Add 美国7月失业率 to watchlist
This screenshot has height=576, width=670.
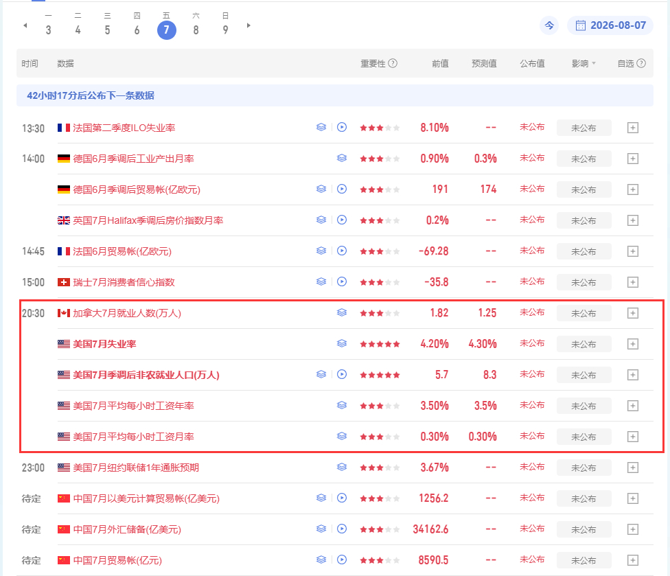(633, 344)
